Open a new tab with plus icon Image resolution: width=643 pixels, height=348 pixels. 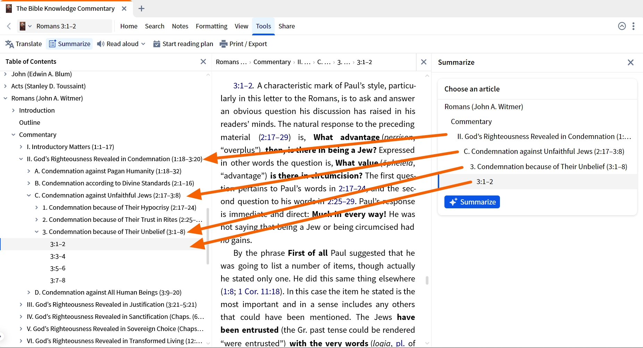click(x=141, y=9)
